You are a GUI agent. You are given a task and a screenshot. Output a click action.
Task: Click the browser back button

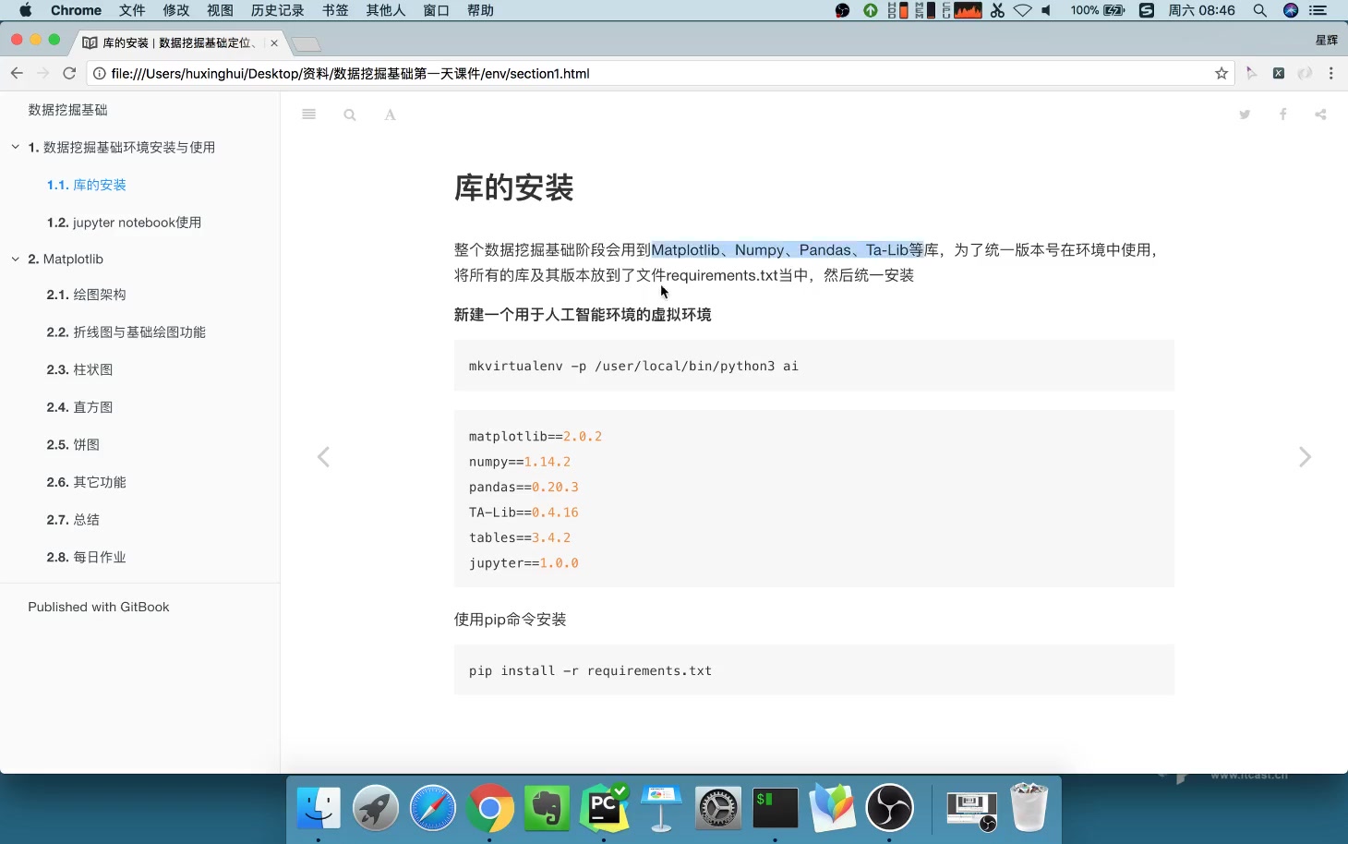click(17, 73)
